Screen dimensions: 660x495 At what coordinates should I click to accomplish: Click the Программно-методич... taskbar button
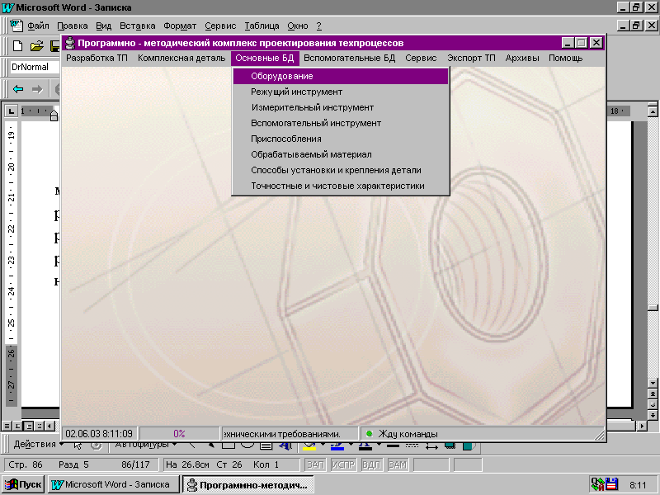(x=248, y=484)
